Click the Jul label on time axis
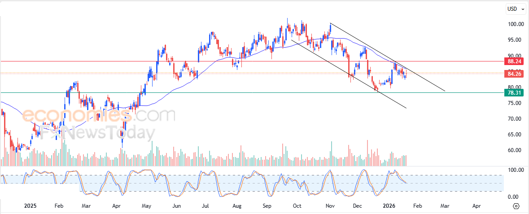The width and height of the screenshot is (529, 214). pyautogui.click(x=205, y=206)
